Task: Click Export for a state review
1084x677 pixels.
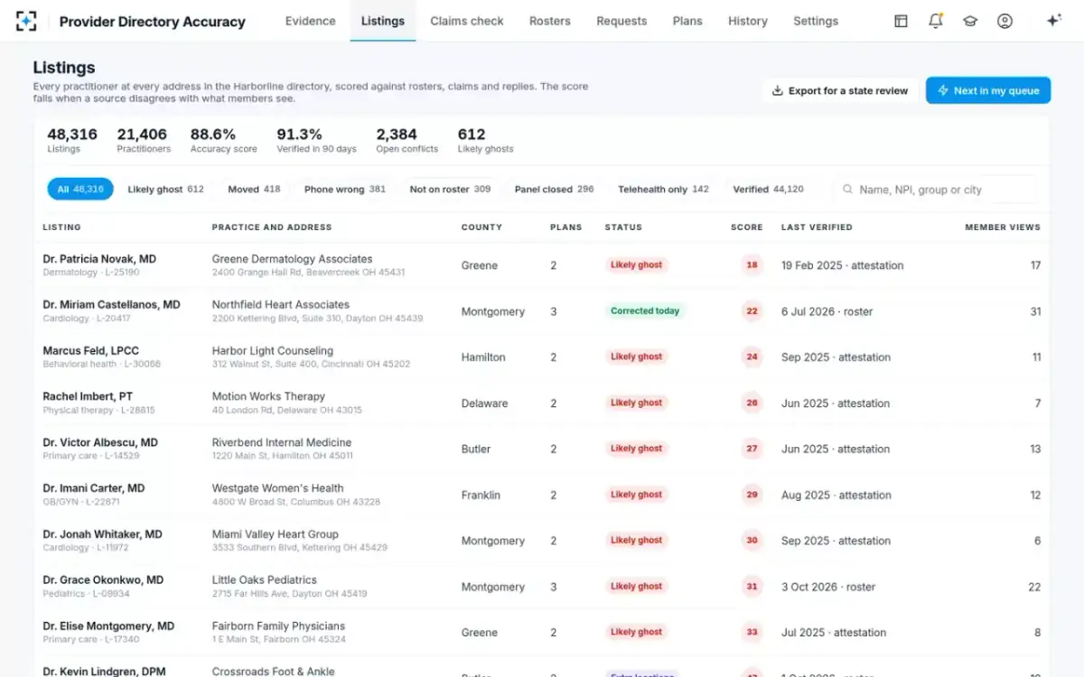Action: point(840,90)
